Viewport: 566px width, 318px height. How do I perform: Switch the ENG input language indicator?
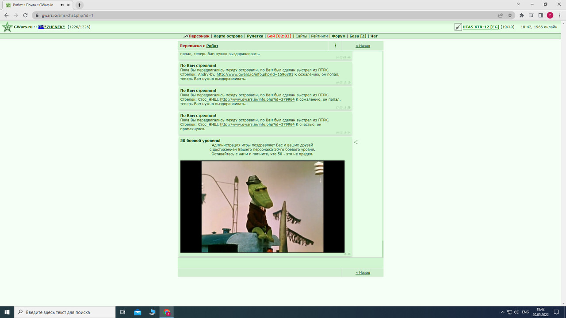point(525,312)
